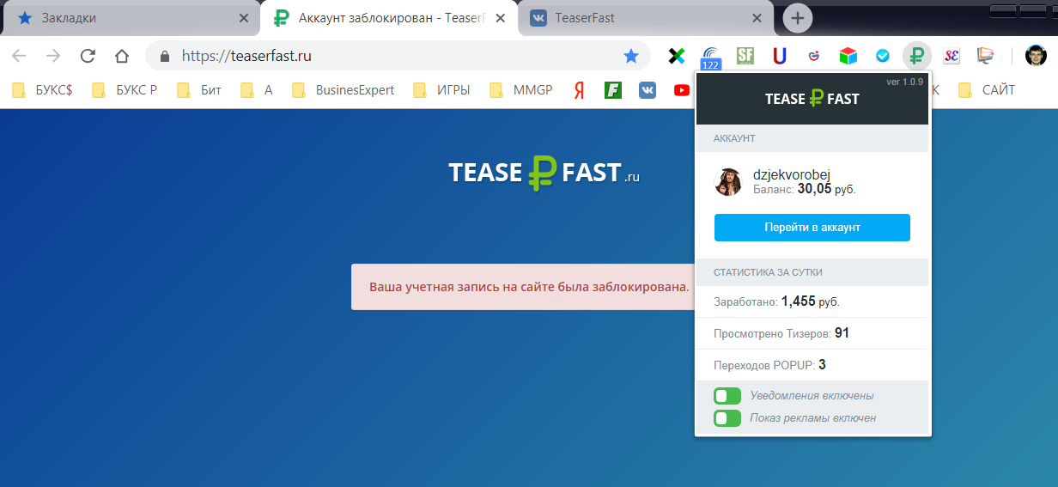The image size is (1058, 487).
Task: Open the small red smiley extension icon
Action: [814, 56]
